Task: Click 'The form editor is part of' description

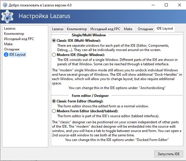Action: pos(108,116)
